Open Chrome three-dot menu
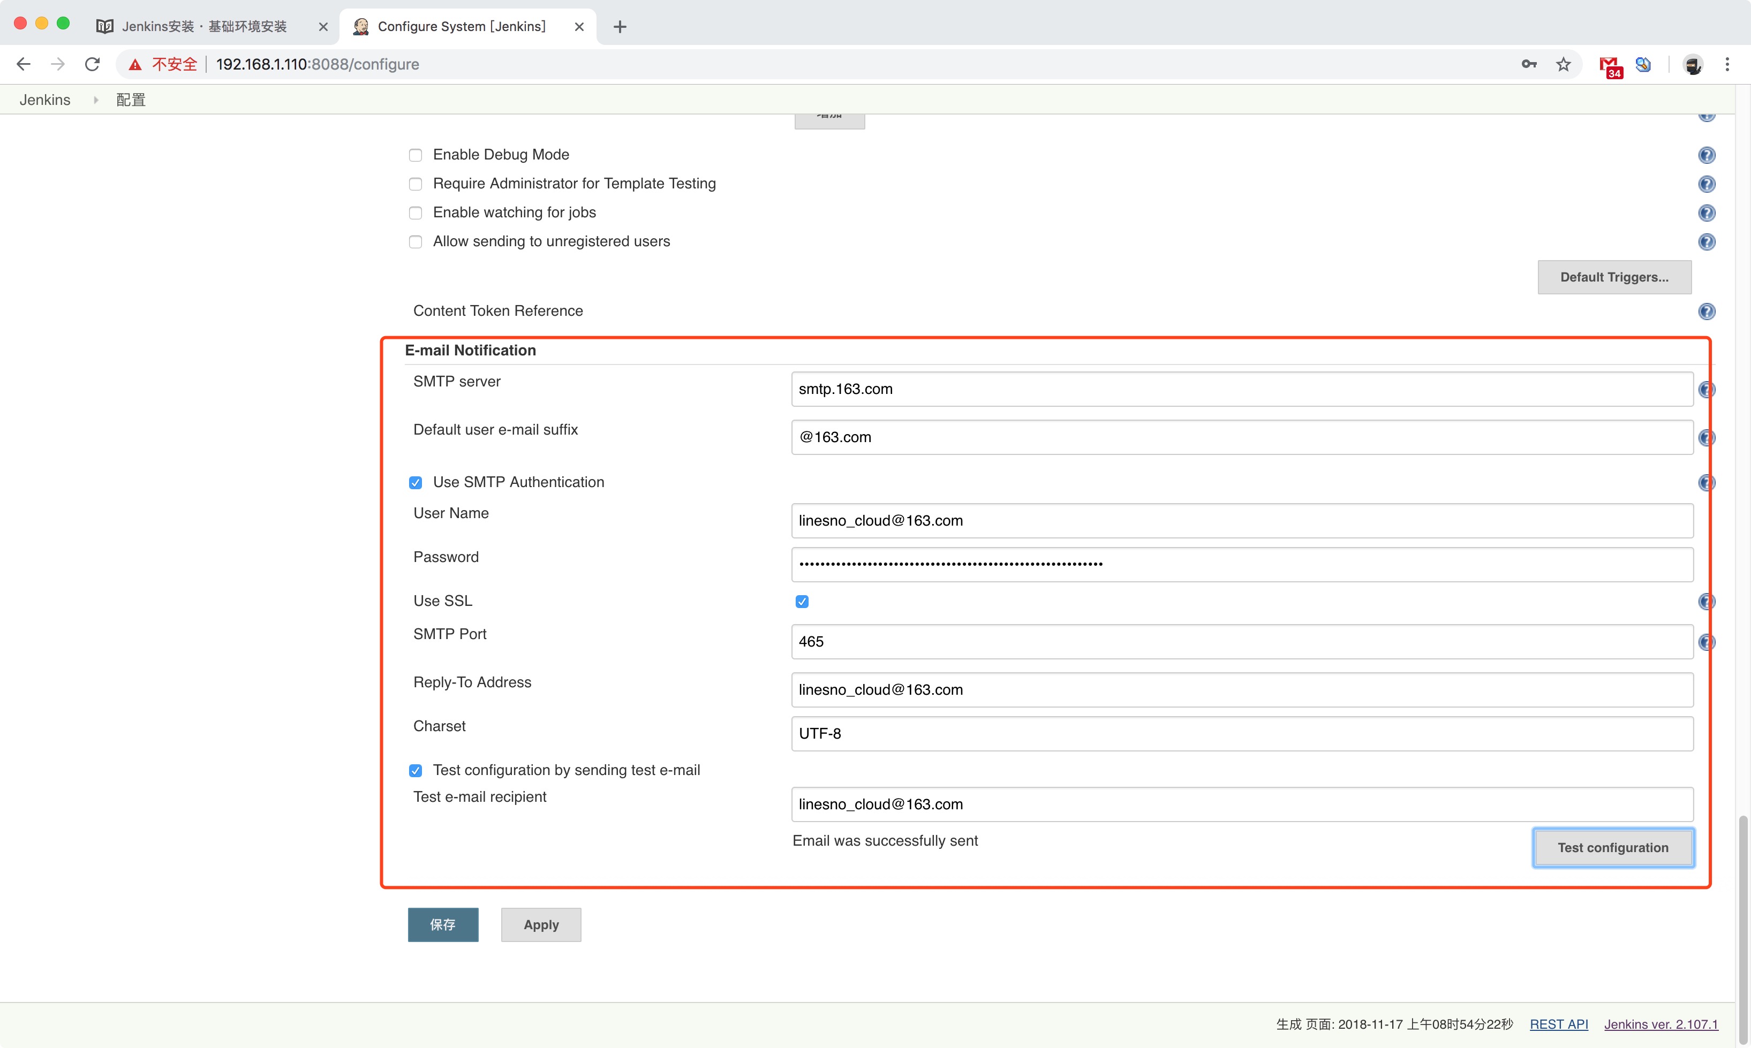This screenshot has height=1048, width=1751. coord(1727,64)
